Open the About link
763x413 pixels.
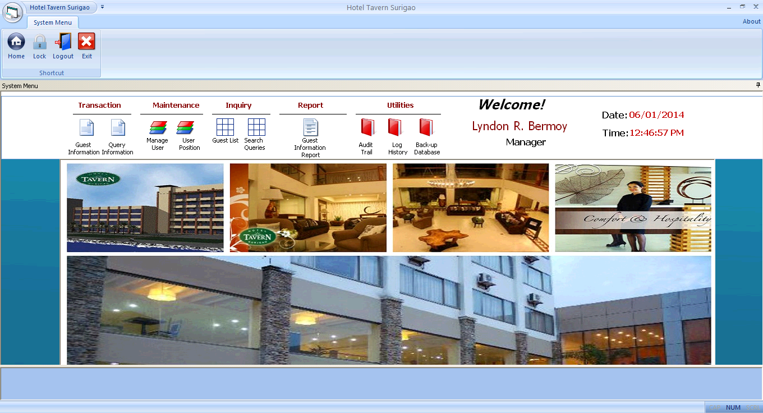(x=752, y=21)
